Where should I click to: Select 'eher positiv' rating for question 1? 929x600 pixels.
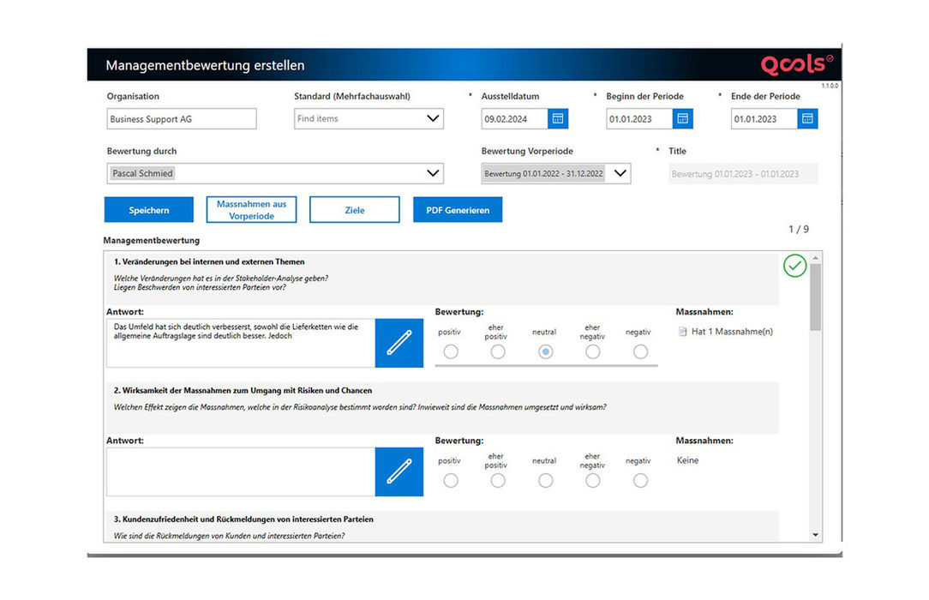pos(498,351)
